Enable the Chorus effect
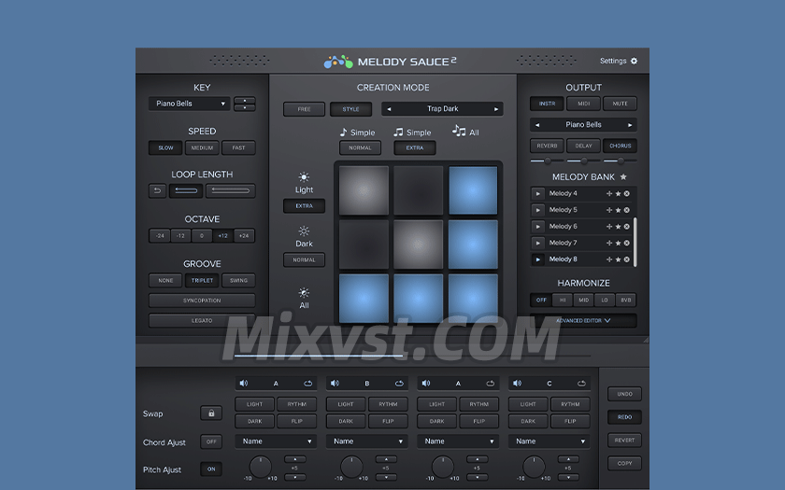 pos(620,146)
